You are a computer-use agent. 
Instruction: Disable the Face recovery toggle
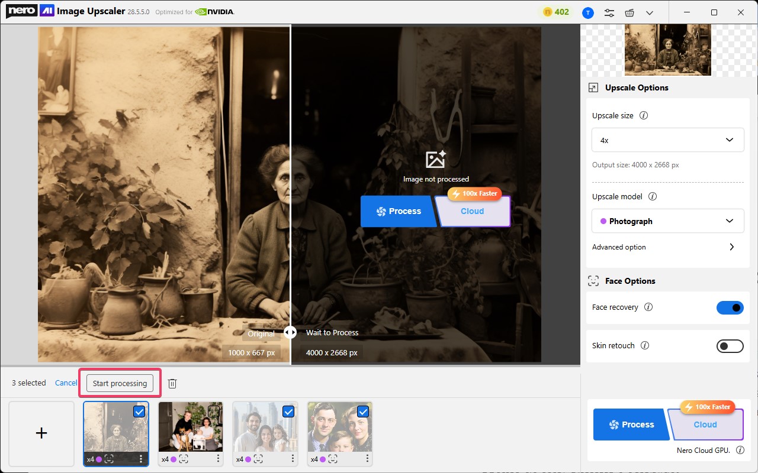730,307
